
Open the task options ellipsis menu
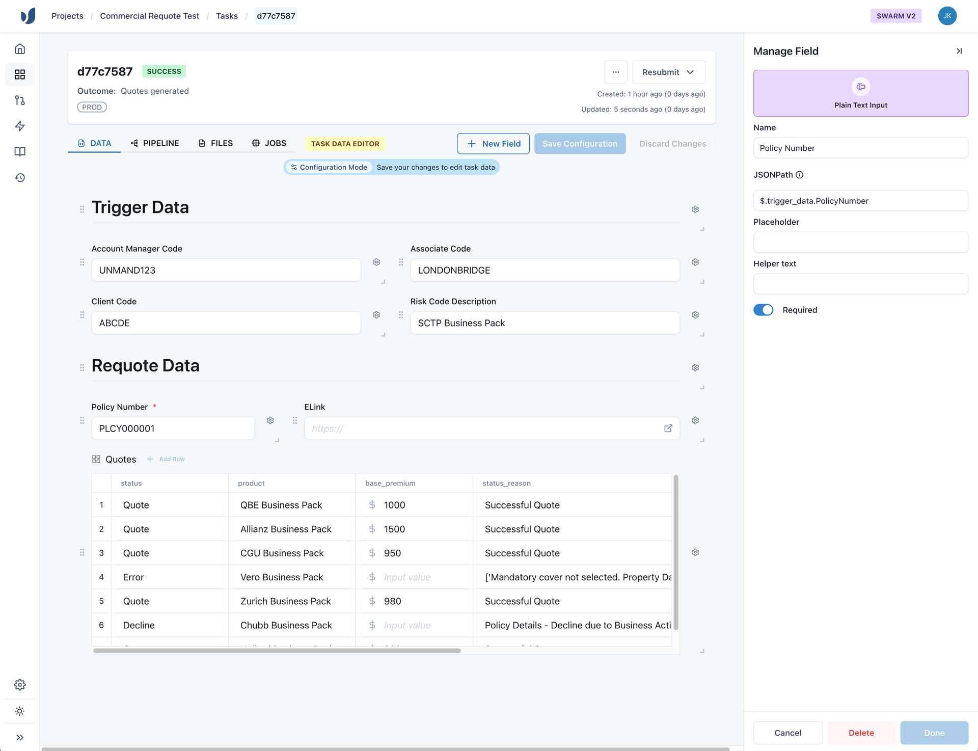616,72
